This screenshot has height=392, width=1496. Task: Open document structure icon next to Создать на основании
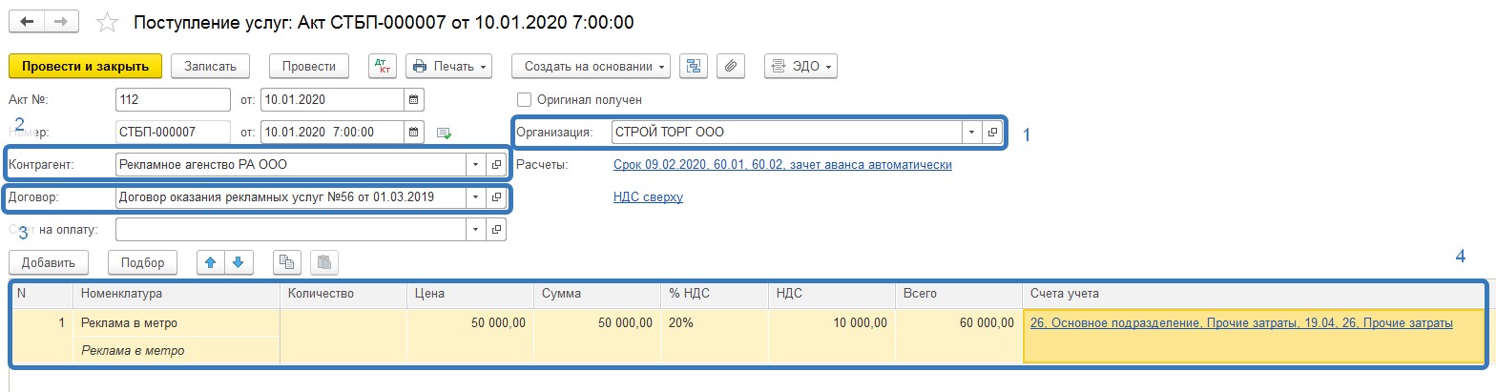694,66
